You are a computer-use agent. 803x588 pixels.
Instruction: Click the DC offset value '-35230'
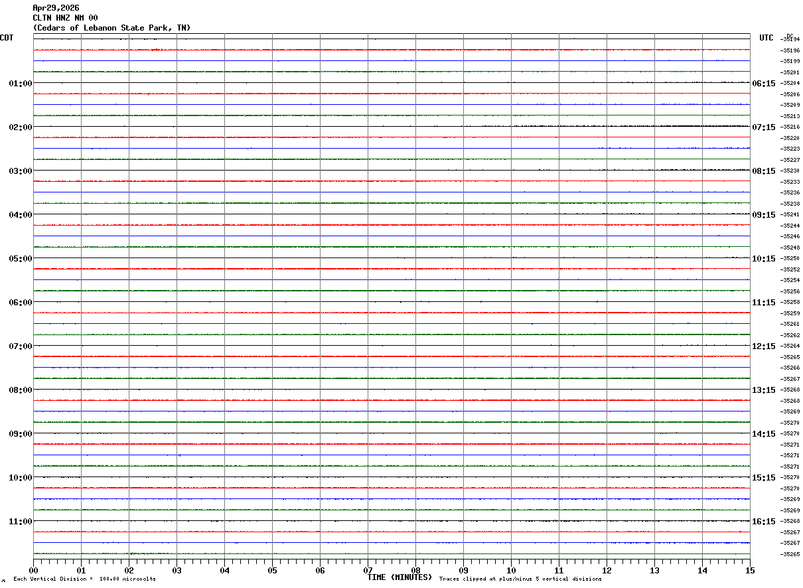(790, 171)
